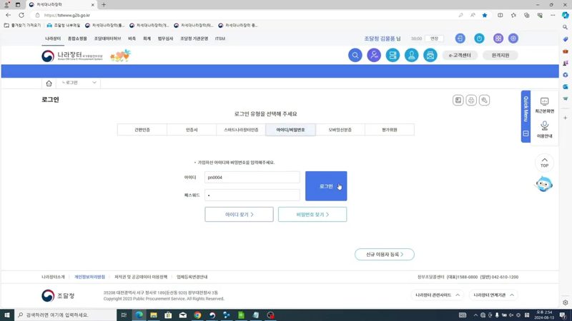Expand 나라장터 연계기관 footer dropdown
The image size is (572, 321).
click(493, 295)
